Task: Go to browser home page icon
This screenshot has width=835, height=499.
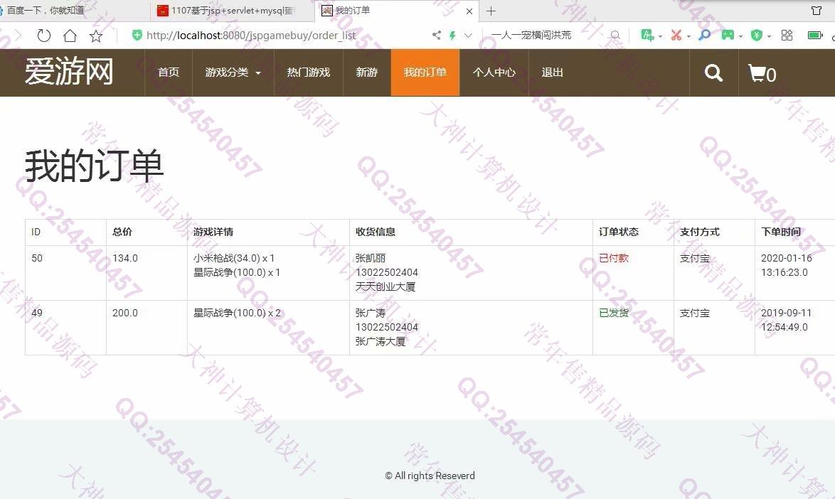Action: 70,36
